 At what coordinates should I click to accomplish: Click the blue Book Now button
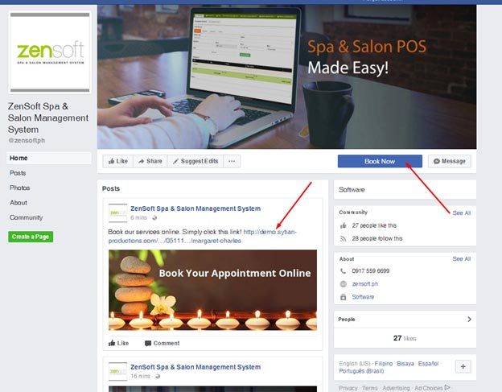[380, 161]
